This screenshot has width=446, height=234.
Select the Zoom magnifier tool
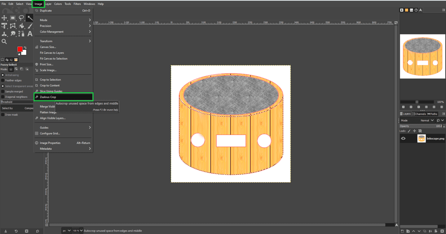tap(4, 41)
